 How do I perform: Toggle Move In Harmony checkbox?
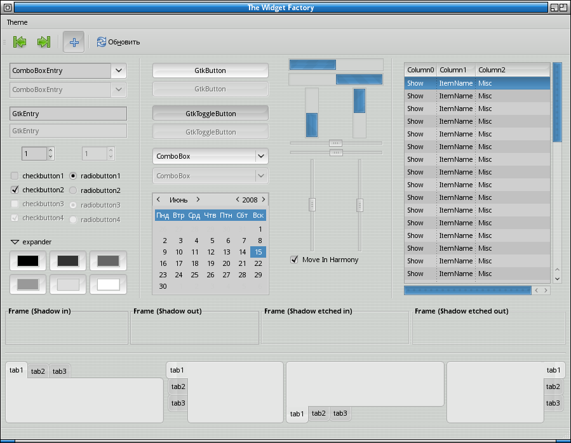pyautogui.click(x=294, y=260)
